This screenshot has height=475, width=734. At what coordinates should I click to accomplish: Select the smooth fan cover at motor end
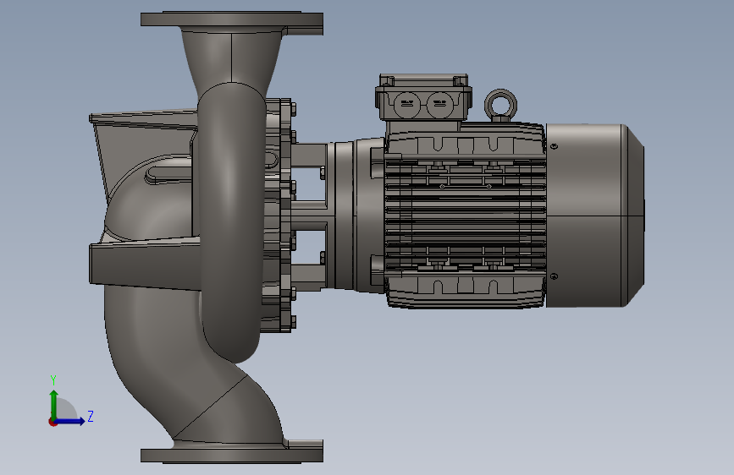[x=595, y=216]
